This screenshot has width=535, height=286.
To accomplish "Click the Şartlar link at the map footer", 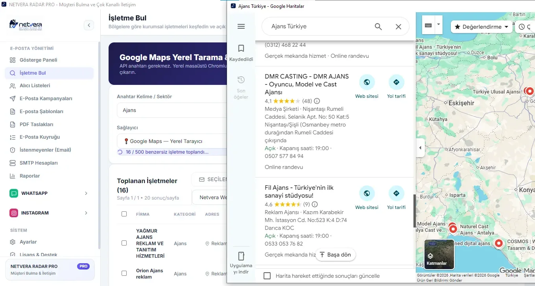I will click(x=529, y=275).
